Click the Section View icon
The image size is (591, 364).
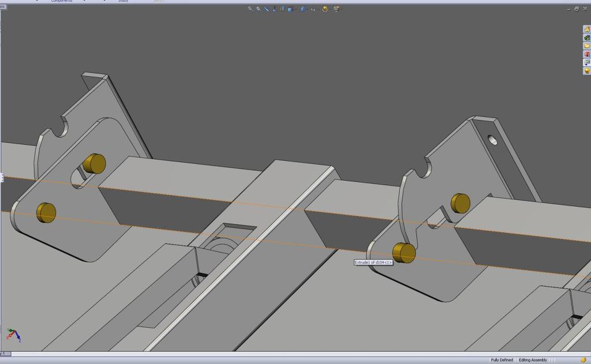coord(282,9)
